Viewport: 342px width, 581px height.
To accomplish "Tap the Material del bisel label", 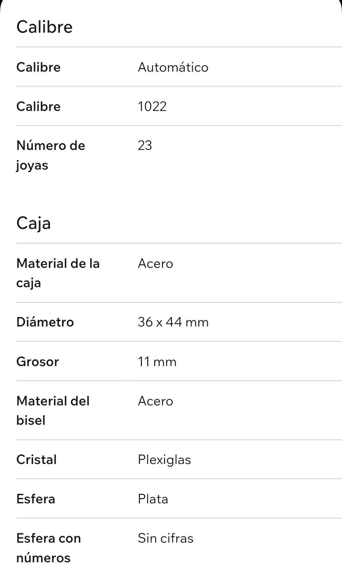I will (53, 410).
